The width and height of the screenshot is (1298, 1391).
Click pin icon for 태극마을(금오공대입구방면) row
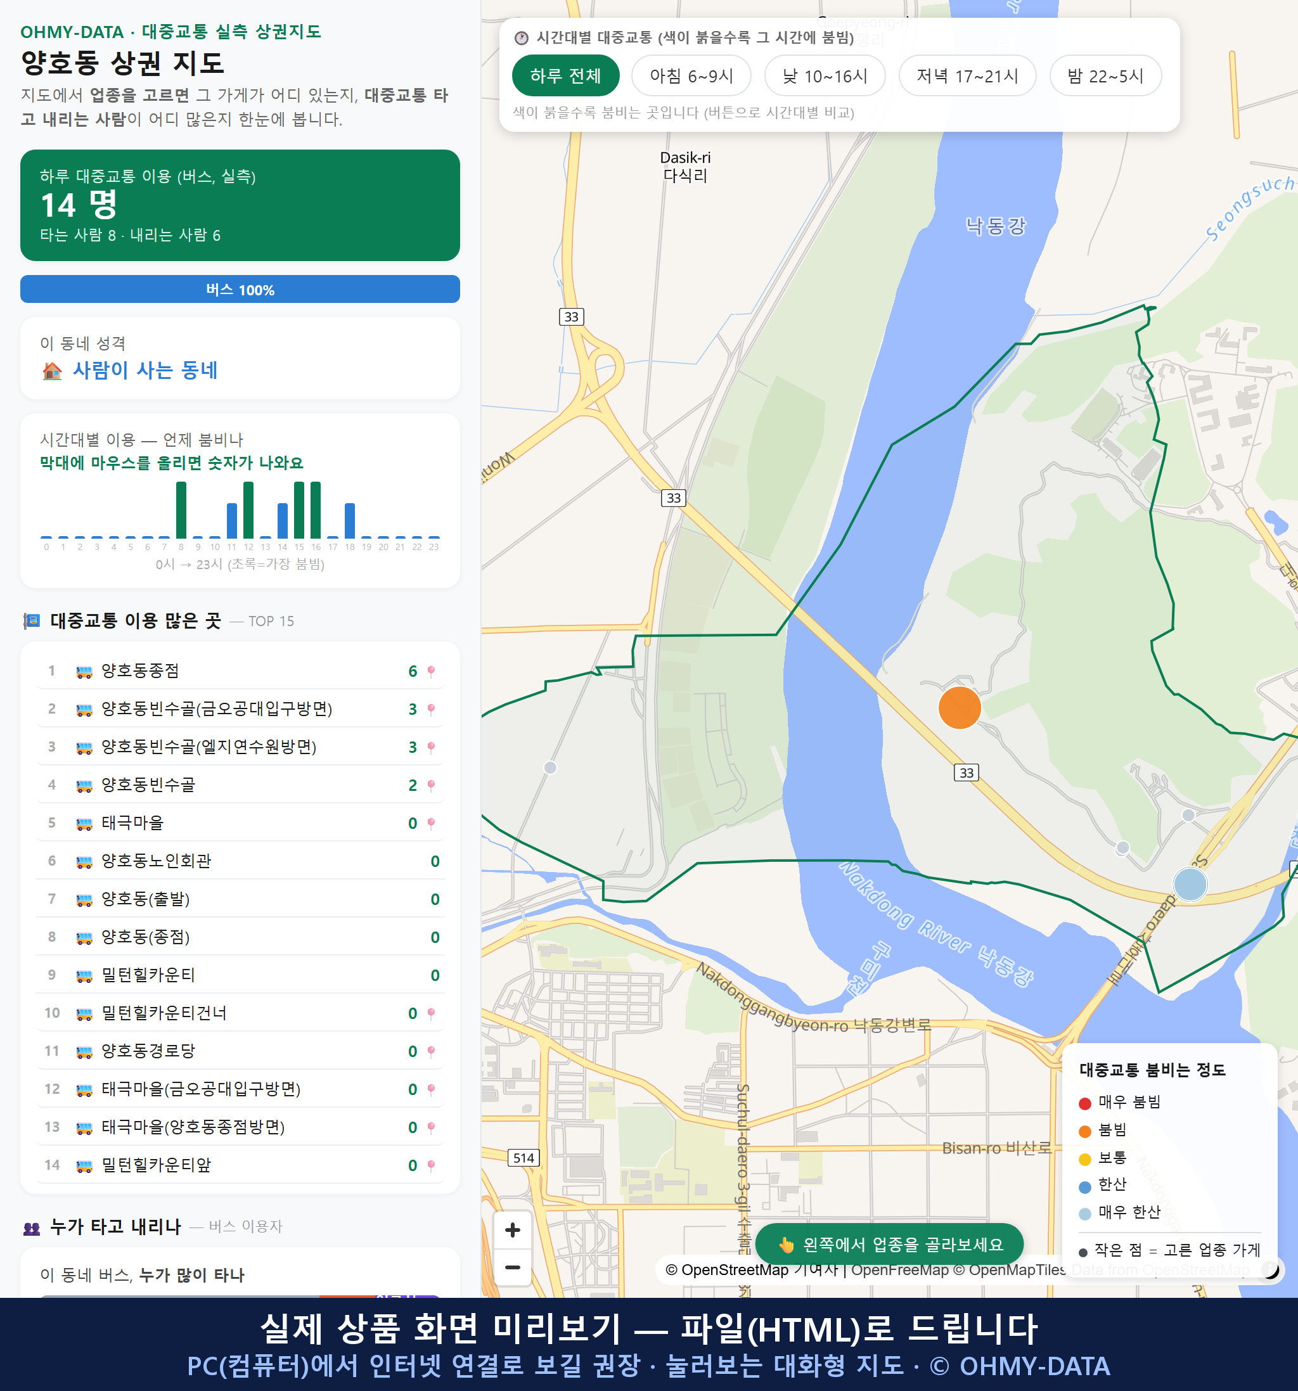click(x=431, y=1089)
